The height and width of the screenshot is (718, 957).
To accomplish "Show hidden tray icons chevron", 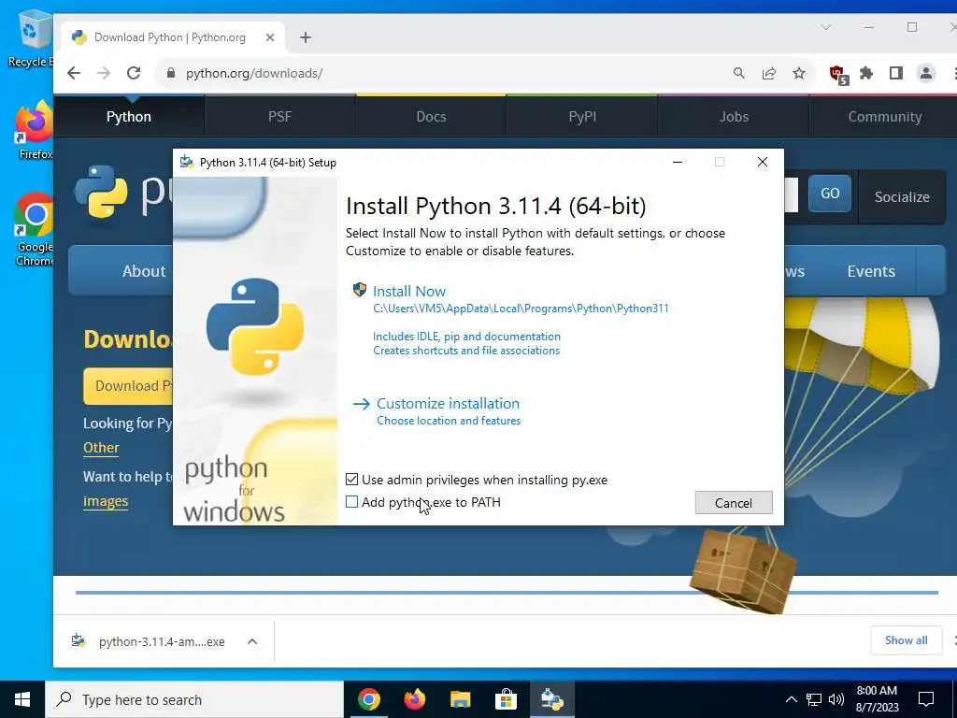I will click(791, 699).
